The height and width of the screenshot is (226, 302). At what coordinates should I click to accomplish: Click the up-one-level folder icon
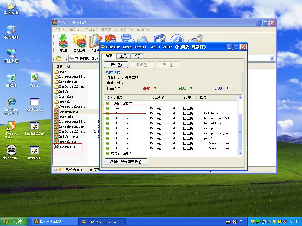(x=59, y=58)
